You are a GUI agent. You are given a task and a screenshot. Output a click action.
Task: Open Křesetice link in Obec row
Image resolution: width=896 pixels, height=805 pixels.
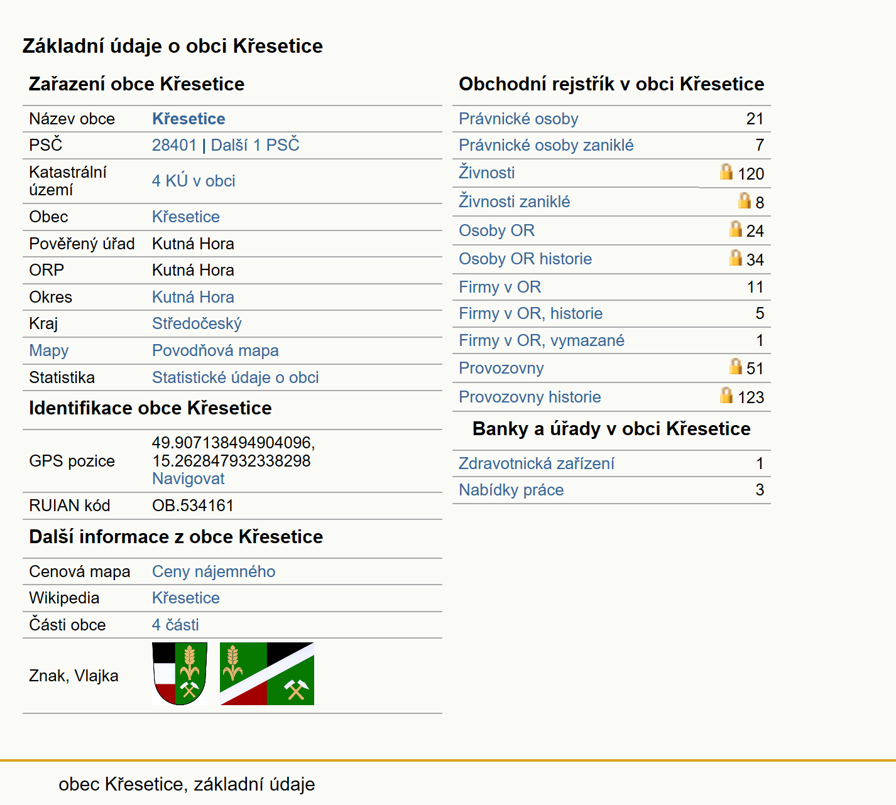[186, 217]
